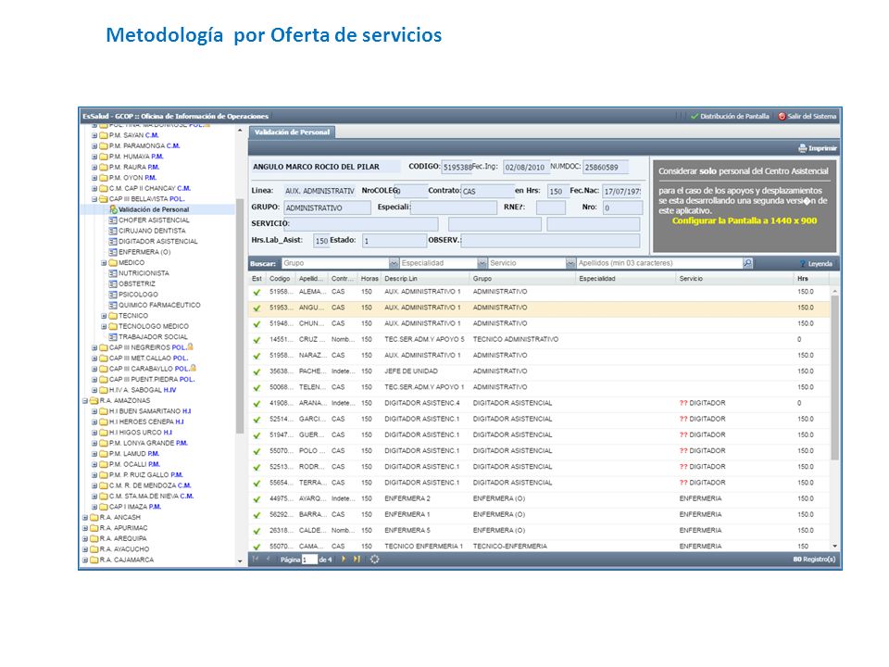This screenshot has height=667, width=889.
Task: Click Imprimir button label
Action: coord(822,148)
